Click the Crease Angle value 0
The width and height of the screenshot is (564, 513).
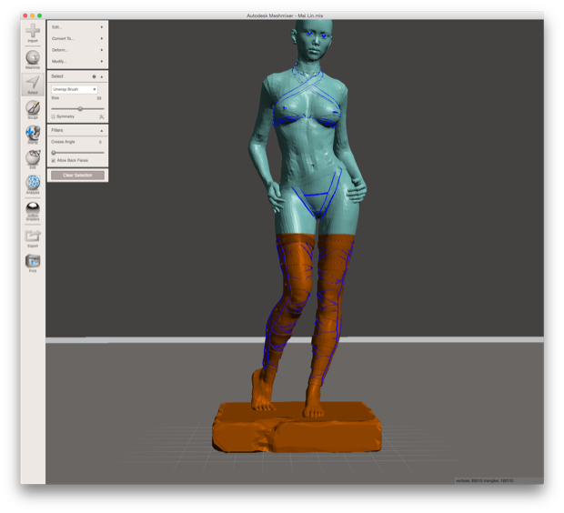[100, 142]
